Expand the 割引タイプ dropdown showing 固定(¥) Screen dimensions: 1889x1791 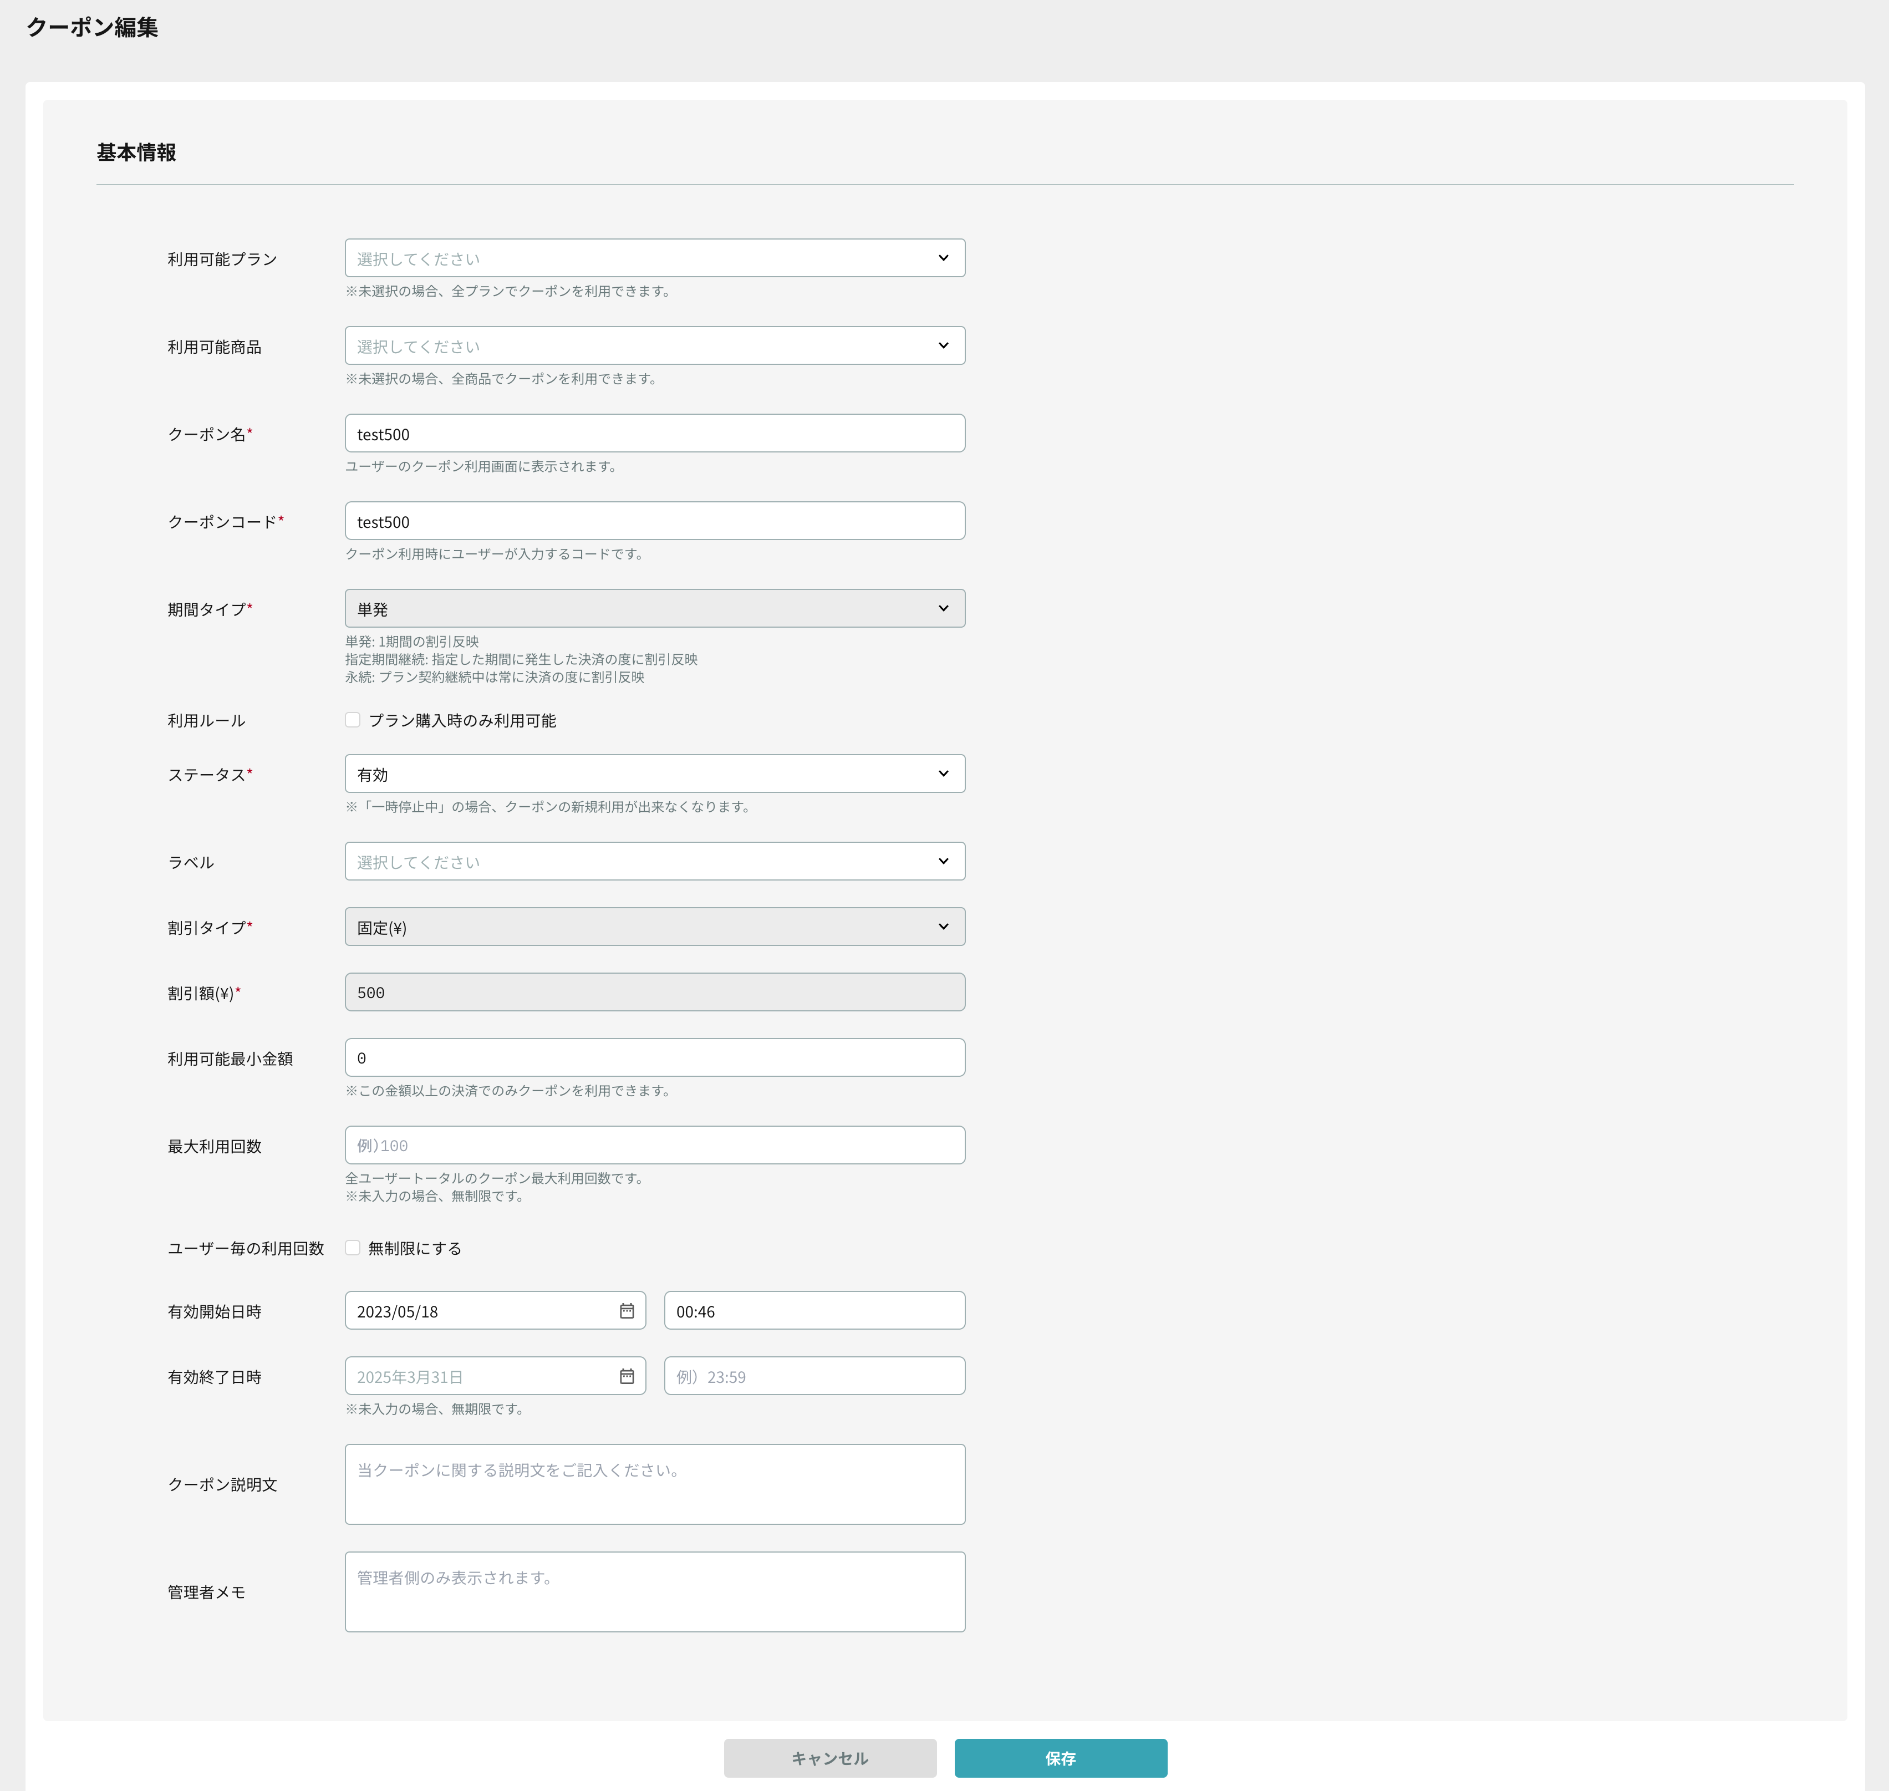(655, 926)
